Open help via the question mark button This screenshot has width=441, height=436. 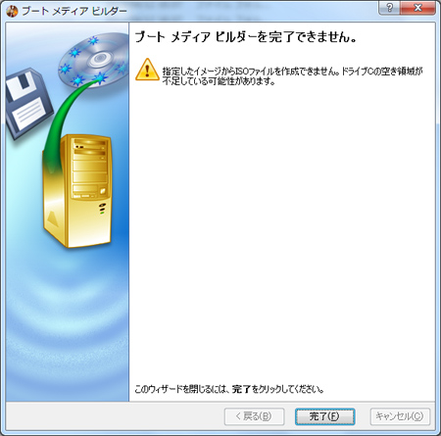389,8
